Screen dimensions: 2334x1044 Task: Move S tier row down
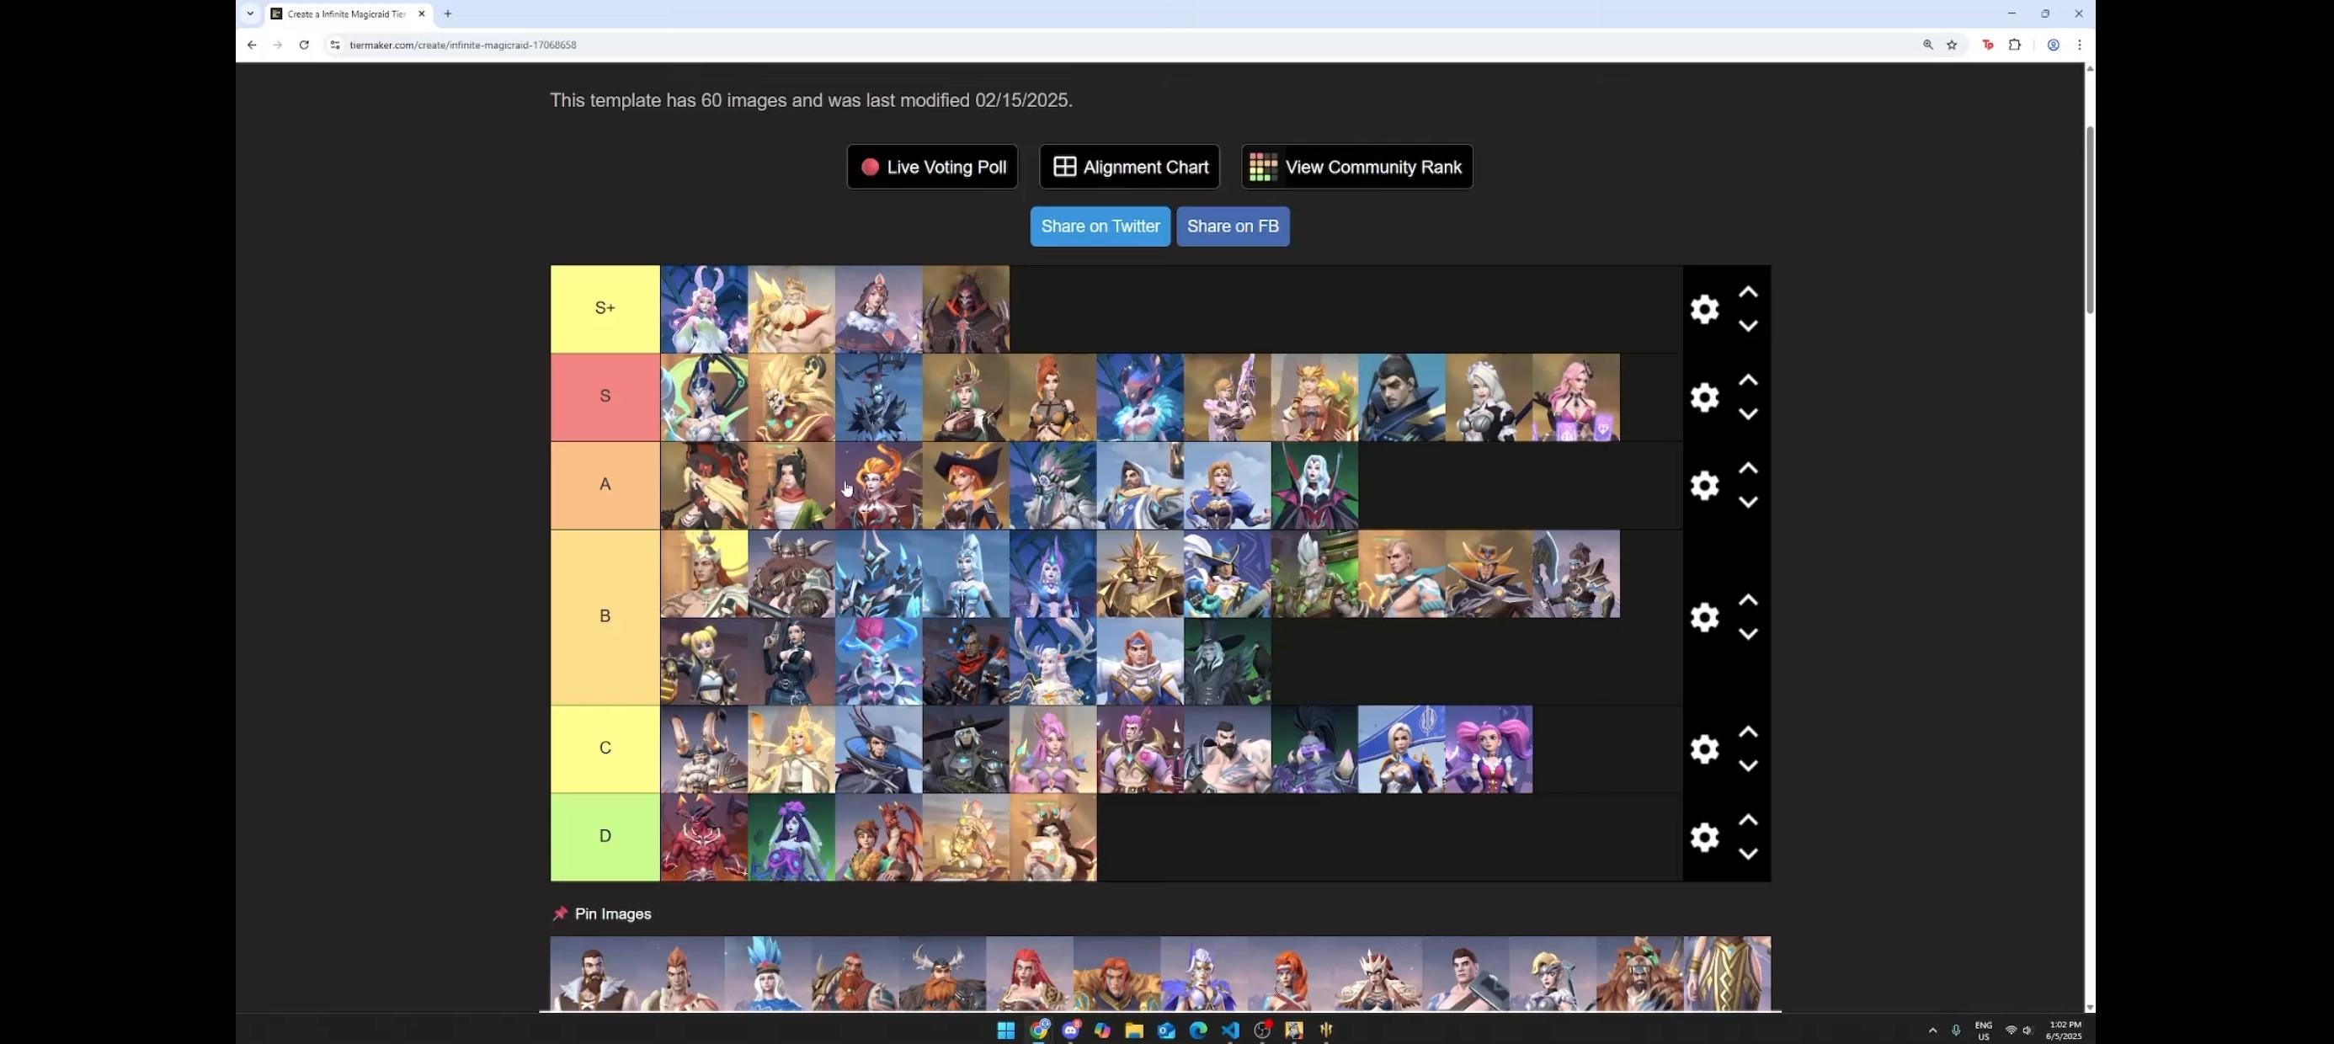pyautogui.click(x=1748, y=413)
